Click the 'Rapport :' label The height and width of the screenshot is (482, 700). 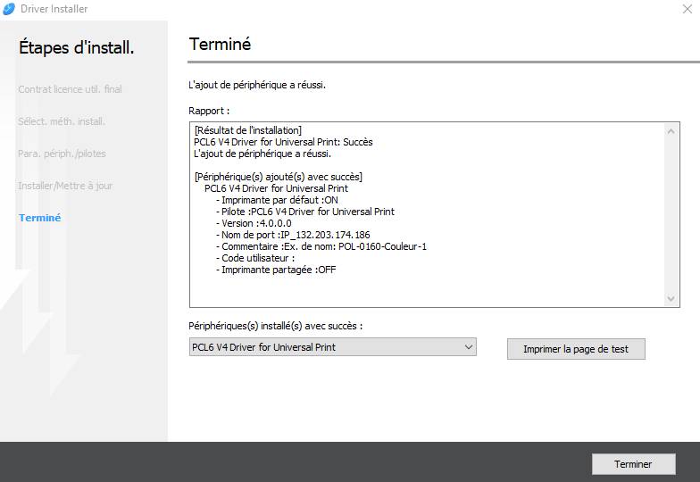tap(209, 112)
